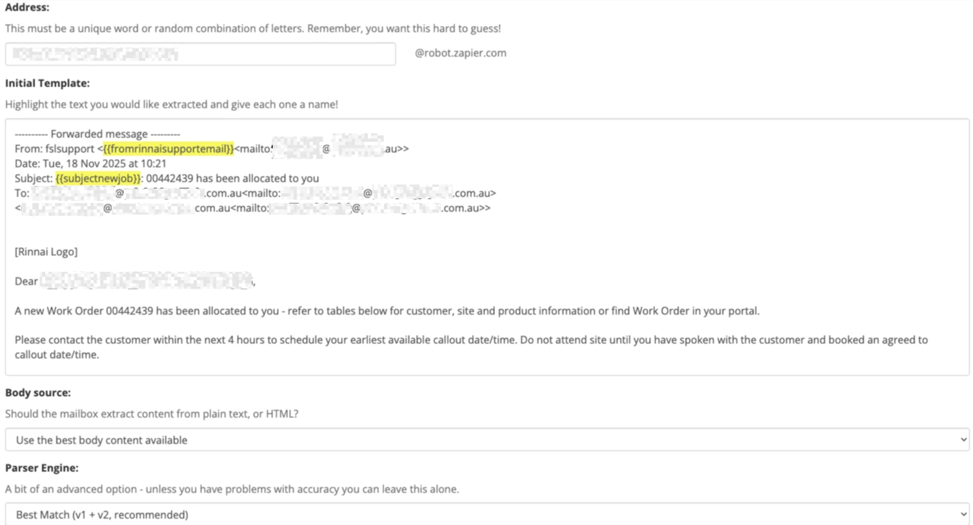The image size is (973, 525).
Task: Select the {{fromrinnaisupportemail}} highlighted token
Action: click(168, 149)
